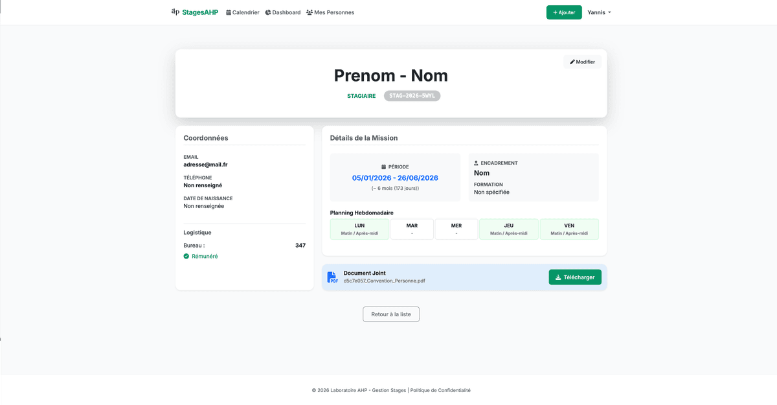The height and width of the screenshot is (405, 777).
Task: Select the MER planning day cell
Action: (456, 229)
